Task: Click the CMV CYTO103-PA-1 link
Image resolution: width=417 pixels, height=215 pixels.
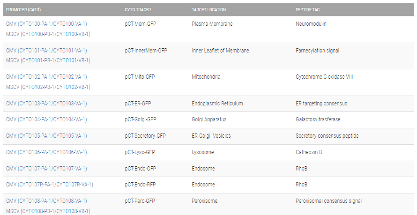Action: coord(46,104)
